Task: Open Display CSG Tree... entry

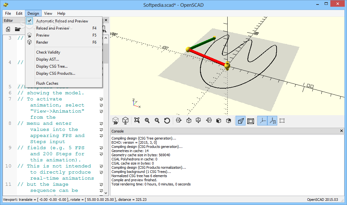Action: click(64, 66)
